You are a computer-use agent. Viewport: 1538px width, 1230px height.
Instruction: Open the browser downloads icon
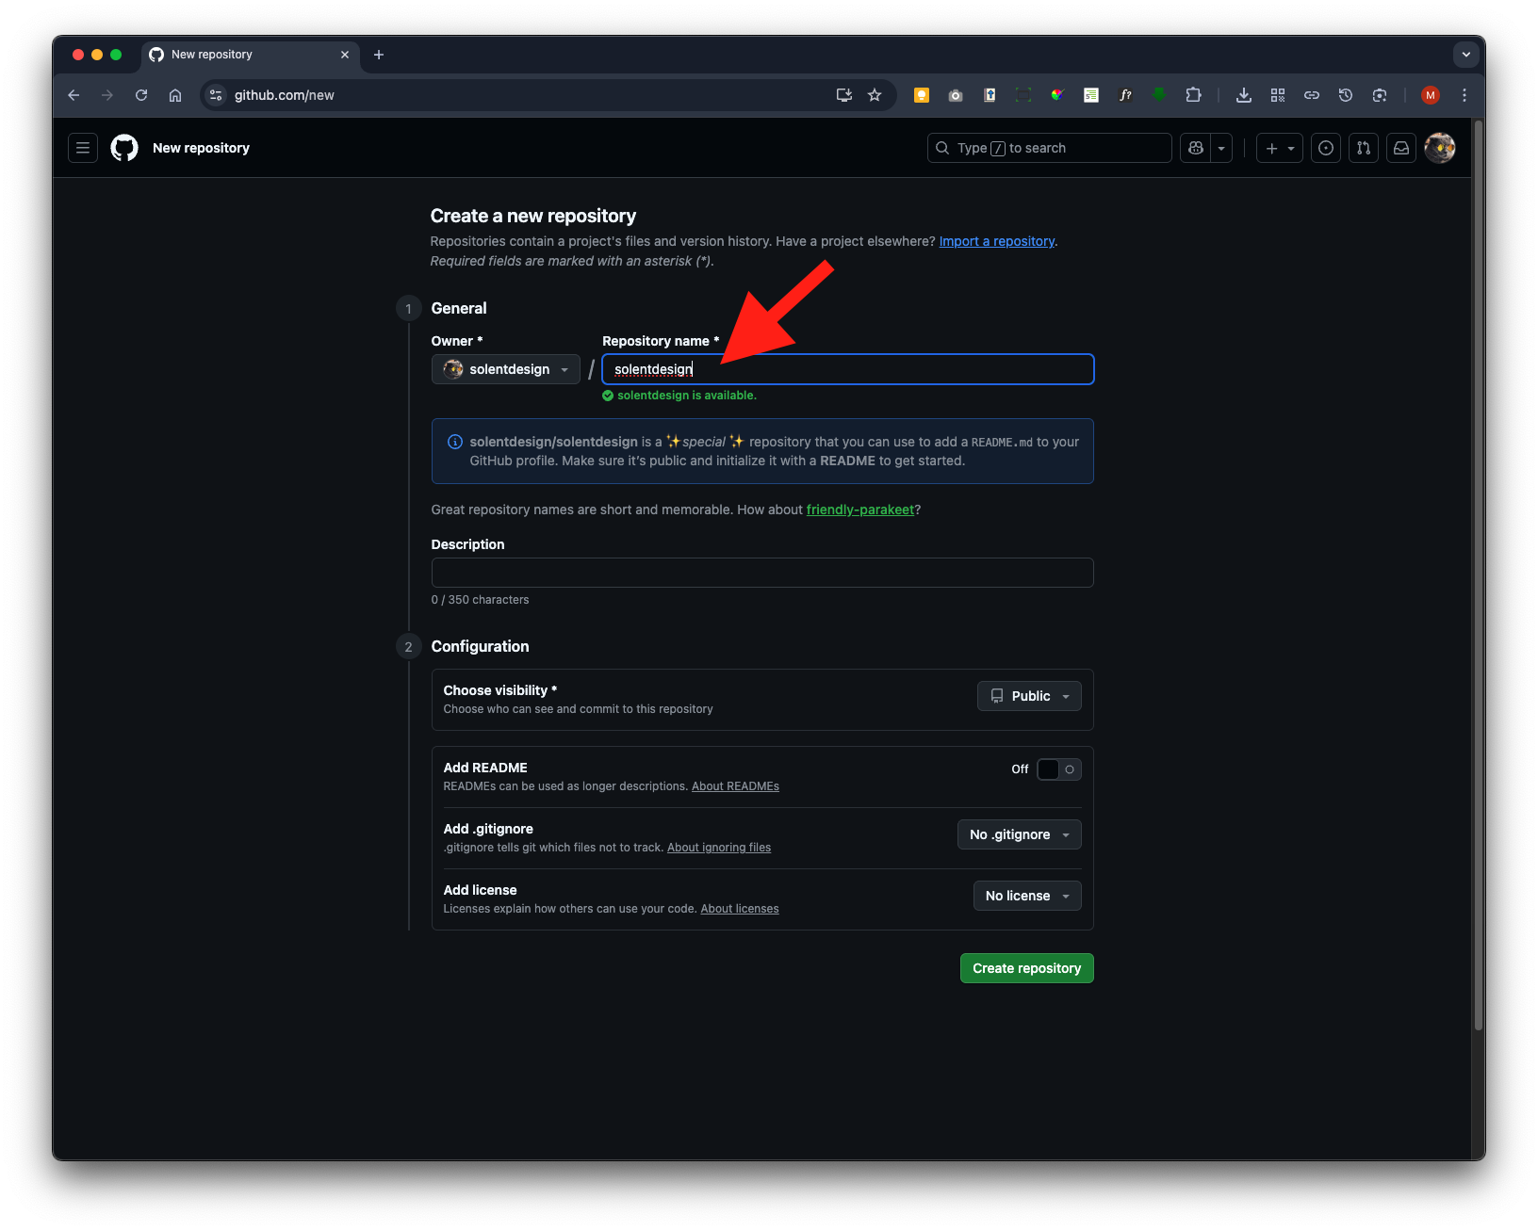click(x=1244, y=95)
